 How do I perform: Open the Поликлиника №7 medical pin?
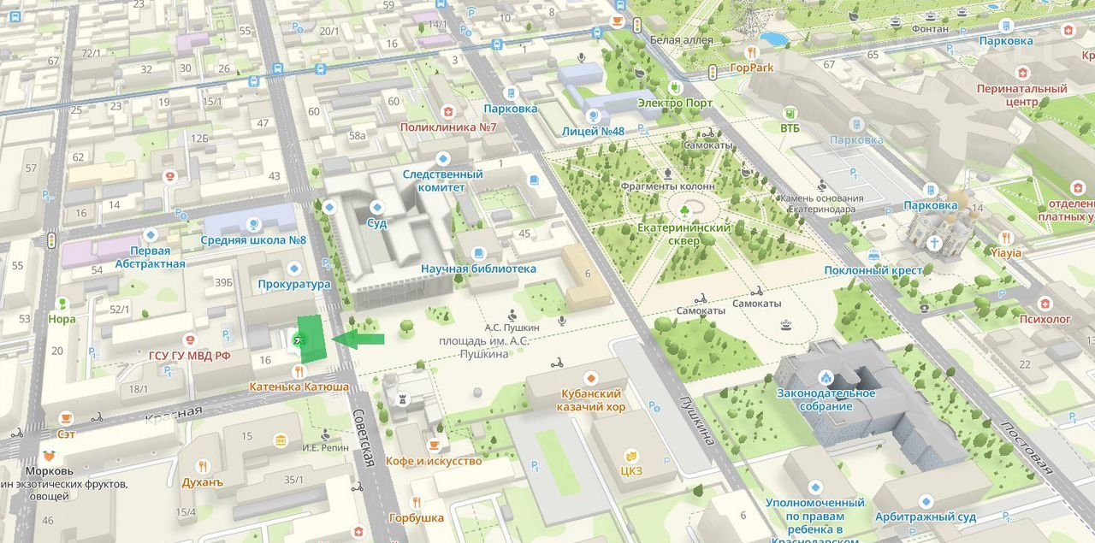point(447,112)
